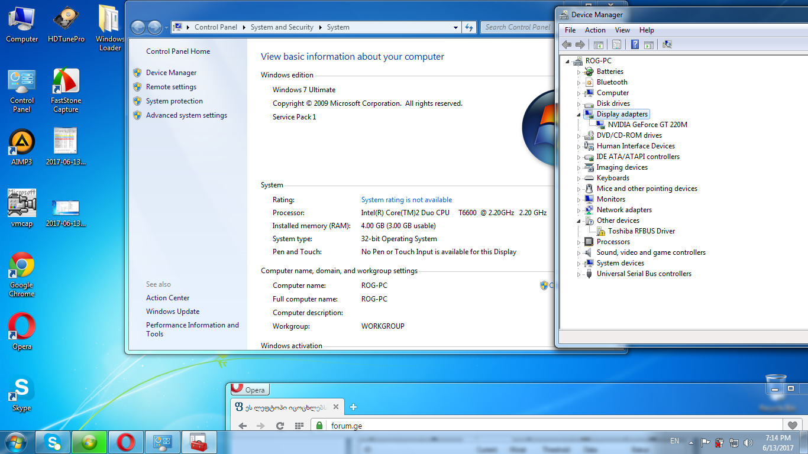This screenshot has height=454, width=808.
Task: Click the blue Help icon in Device Manager
Action: pyautogui.click(x=635, y=45)
